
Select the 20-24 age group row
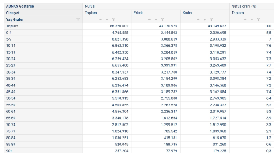tap(43, 59)
